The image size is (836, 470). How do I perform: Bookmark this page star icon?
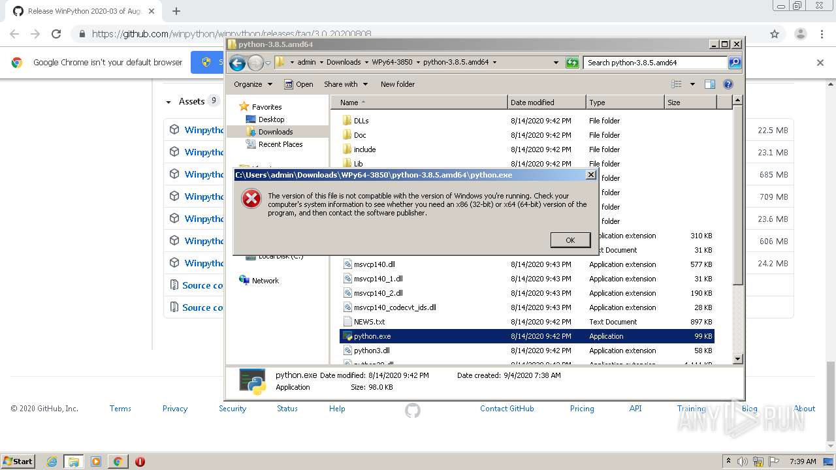[775, 34]
